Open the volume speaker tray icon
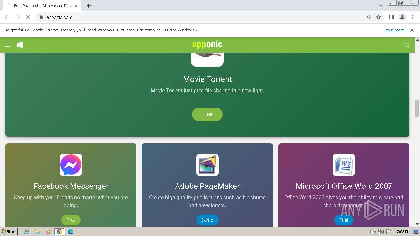This screenshot has width=420, height=236. coord(373,232)
